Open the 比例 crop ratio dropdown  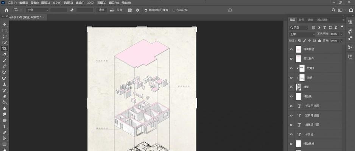37,10
